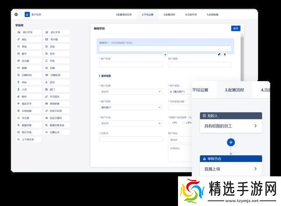This screenshot has width=281, height=206.
Task: Select the <5% radio option
Action: pyautogui.click(x=170, y=122)
